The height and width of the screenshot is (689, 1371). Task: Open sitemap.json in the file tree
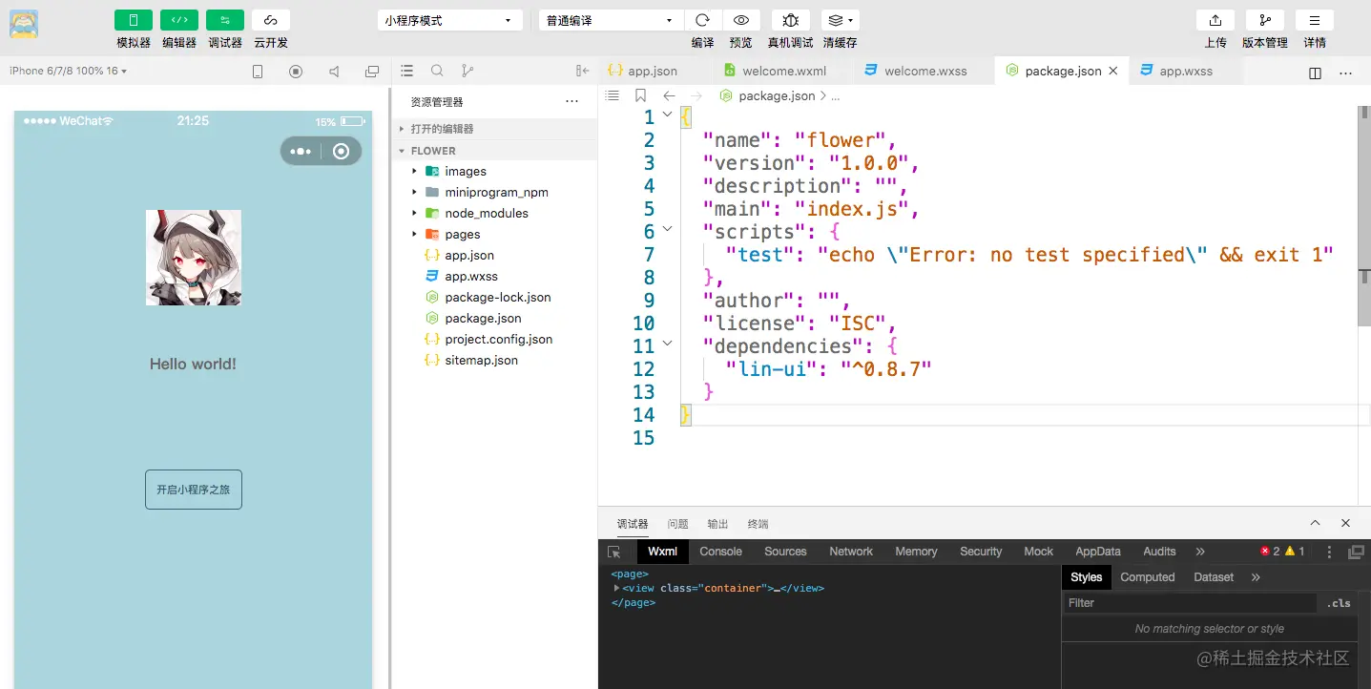coord(496,360)
